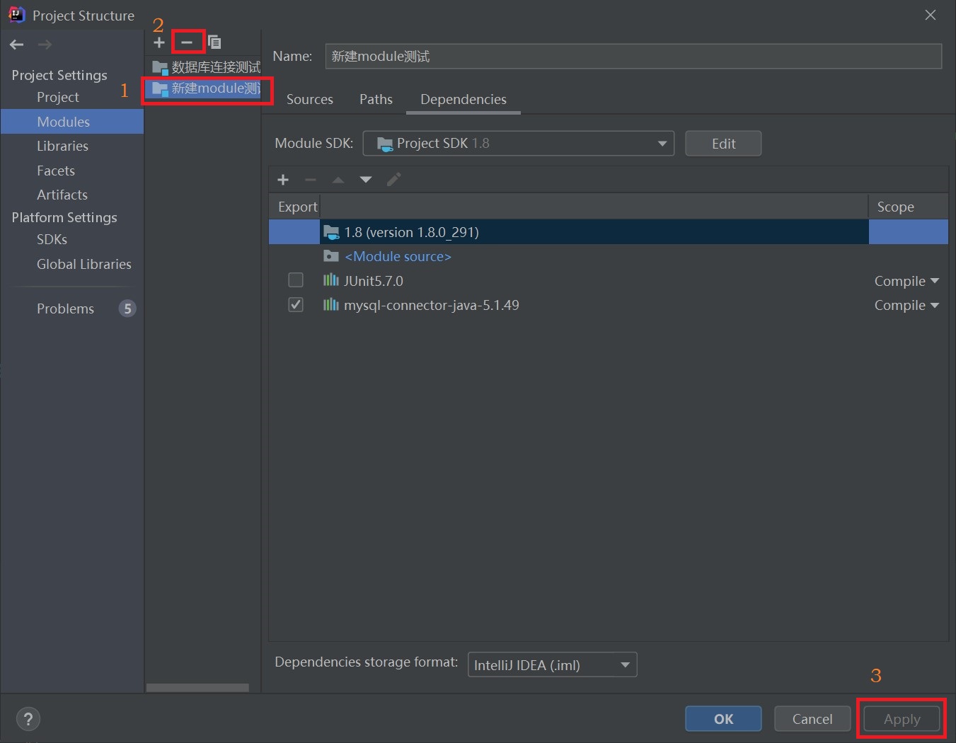Open SDKs under Platform Settings

(x=52, y=239)
